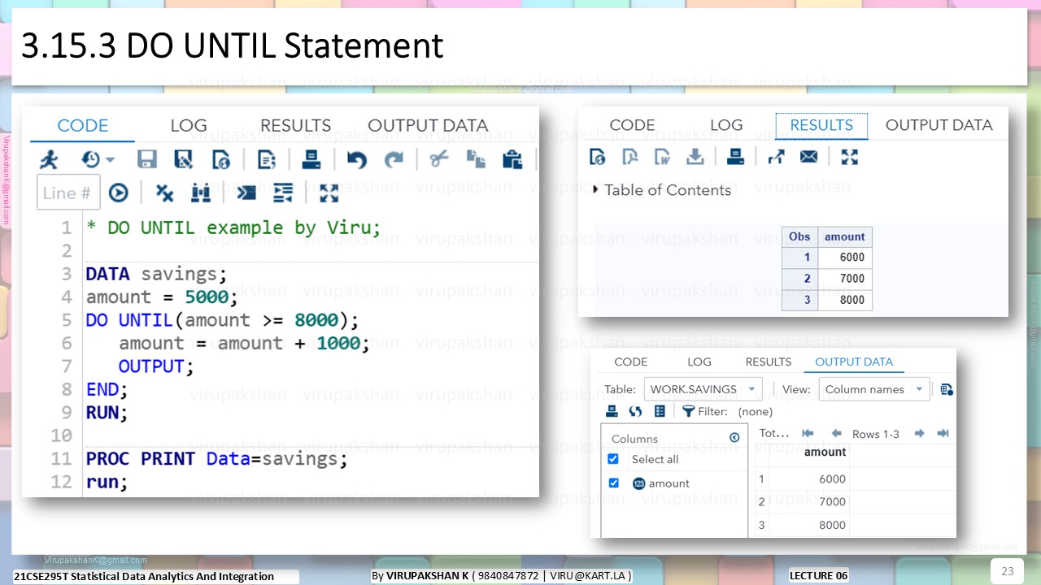Toggle the Select all checkbox
Viewport: 1041px width, 585px height.
[613, 459]
